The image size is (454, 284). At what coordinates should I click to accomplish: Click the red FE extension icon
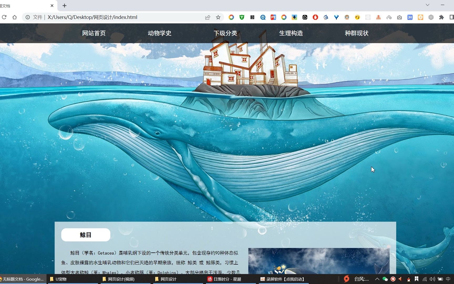pos(273,17)
